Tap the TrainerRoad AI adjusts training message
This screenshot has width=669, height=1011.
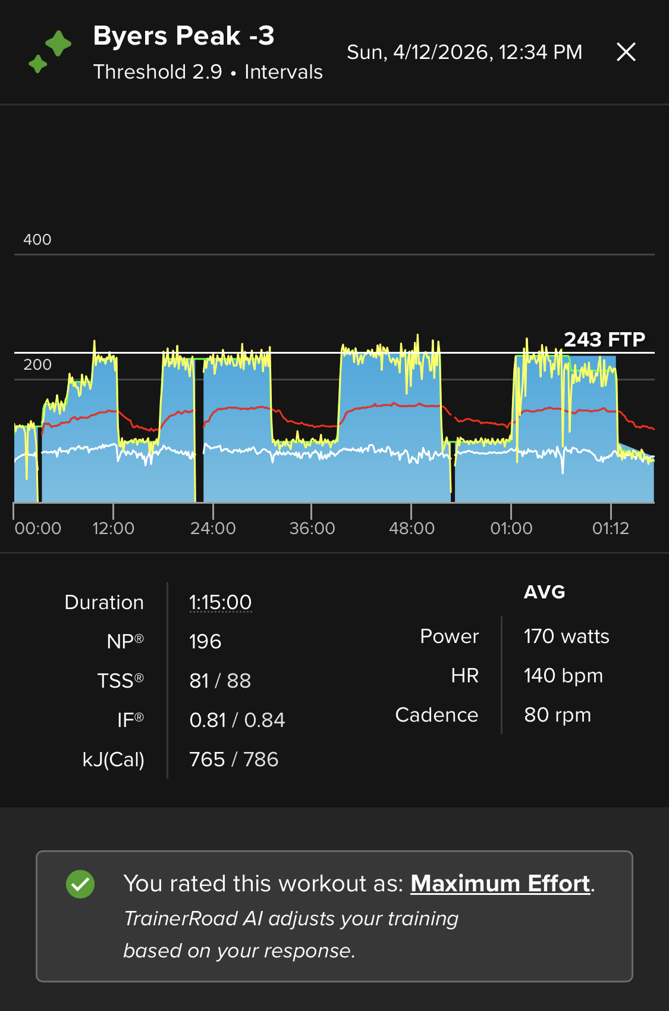290,935
